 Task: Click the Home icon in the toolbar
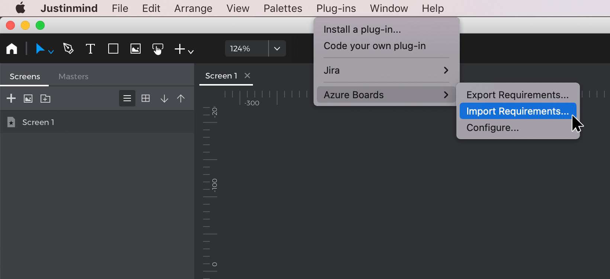(x=12, y=49)
